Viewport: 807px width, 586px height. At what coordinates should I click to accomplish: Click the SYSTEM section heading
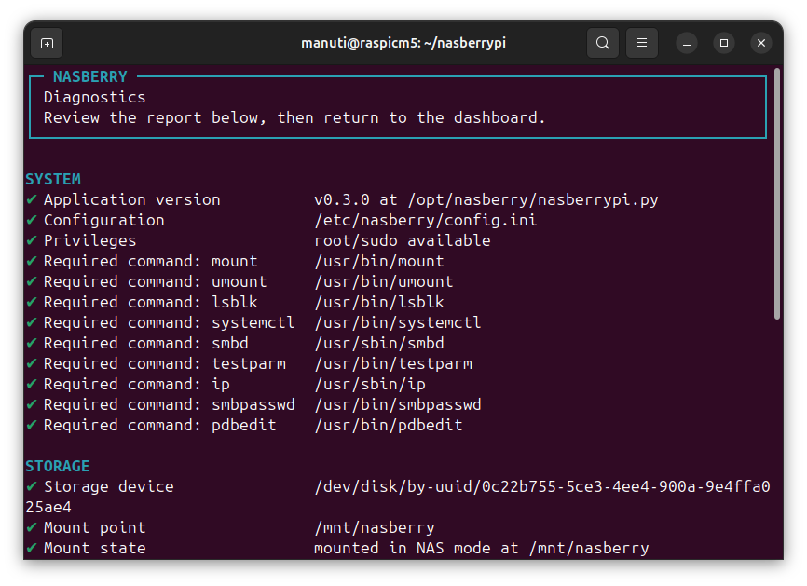[53, 179]
